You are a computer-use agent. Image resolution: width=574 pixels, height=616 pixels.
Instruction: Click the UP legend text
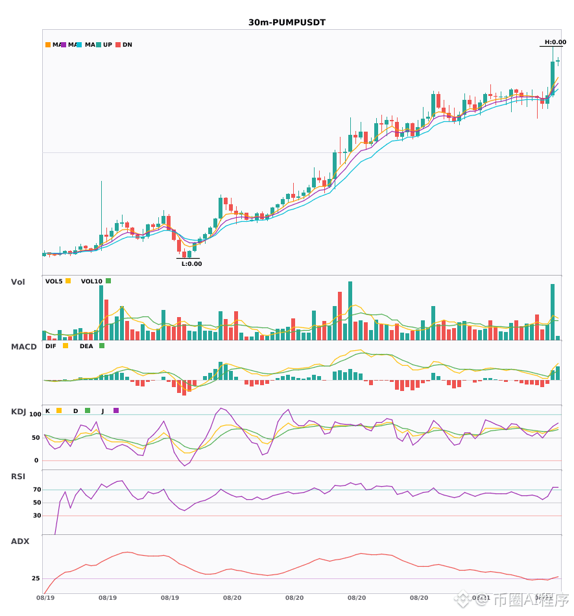108,45
